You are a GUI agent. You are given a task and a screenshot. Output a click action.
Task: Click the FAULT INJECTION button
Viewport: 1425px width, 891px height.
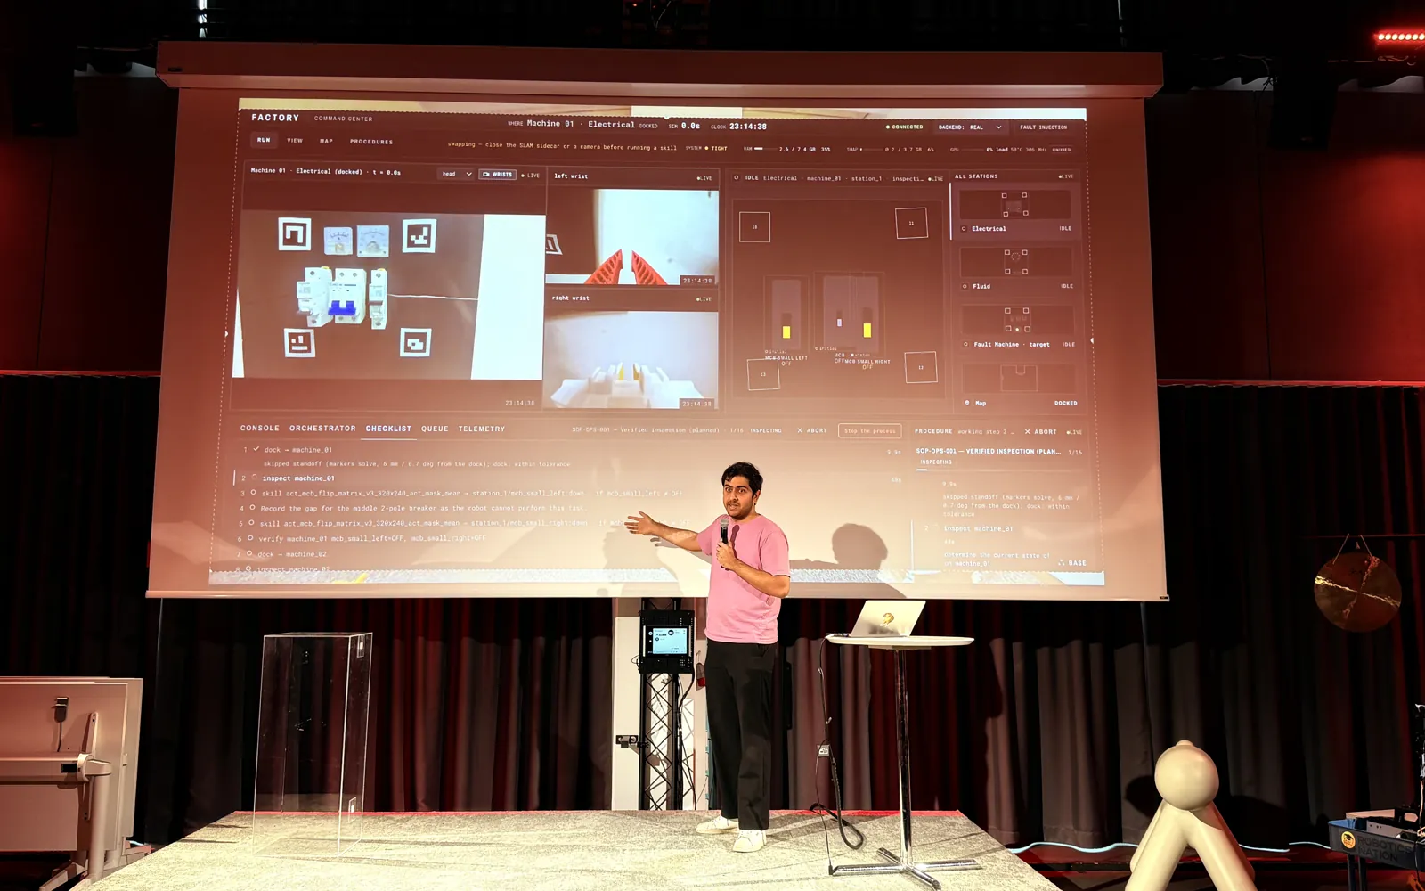[x=1043, y=127]
